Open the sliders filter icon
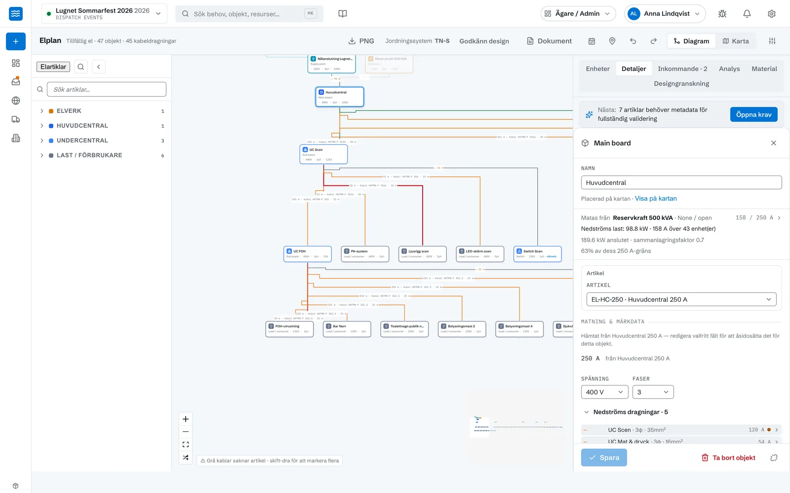This screenshot has width=790, height=493. click(x=772, y=41)
